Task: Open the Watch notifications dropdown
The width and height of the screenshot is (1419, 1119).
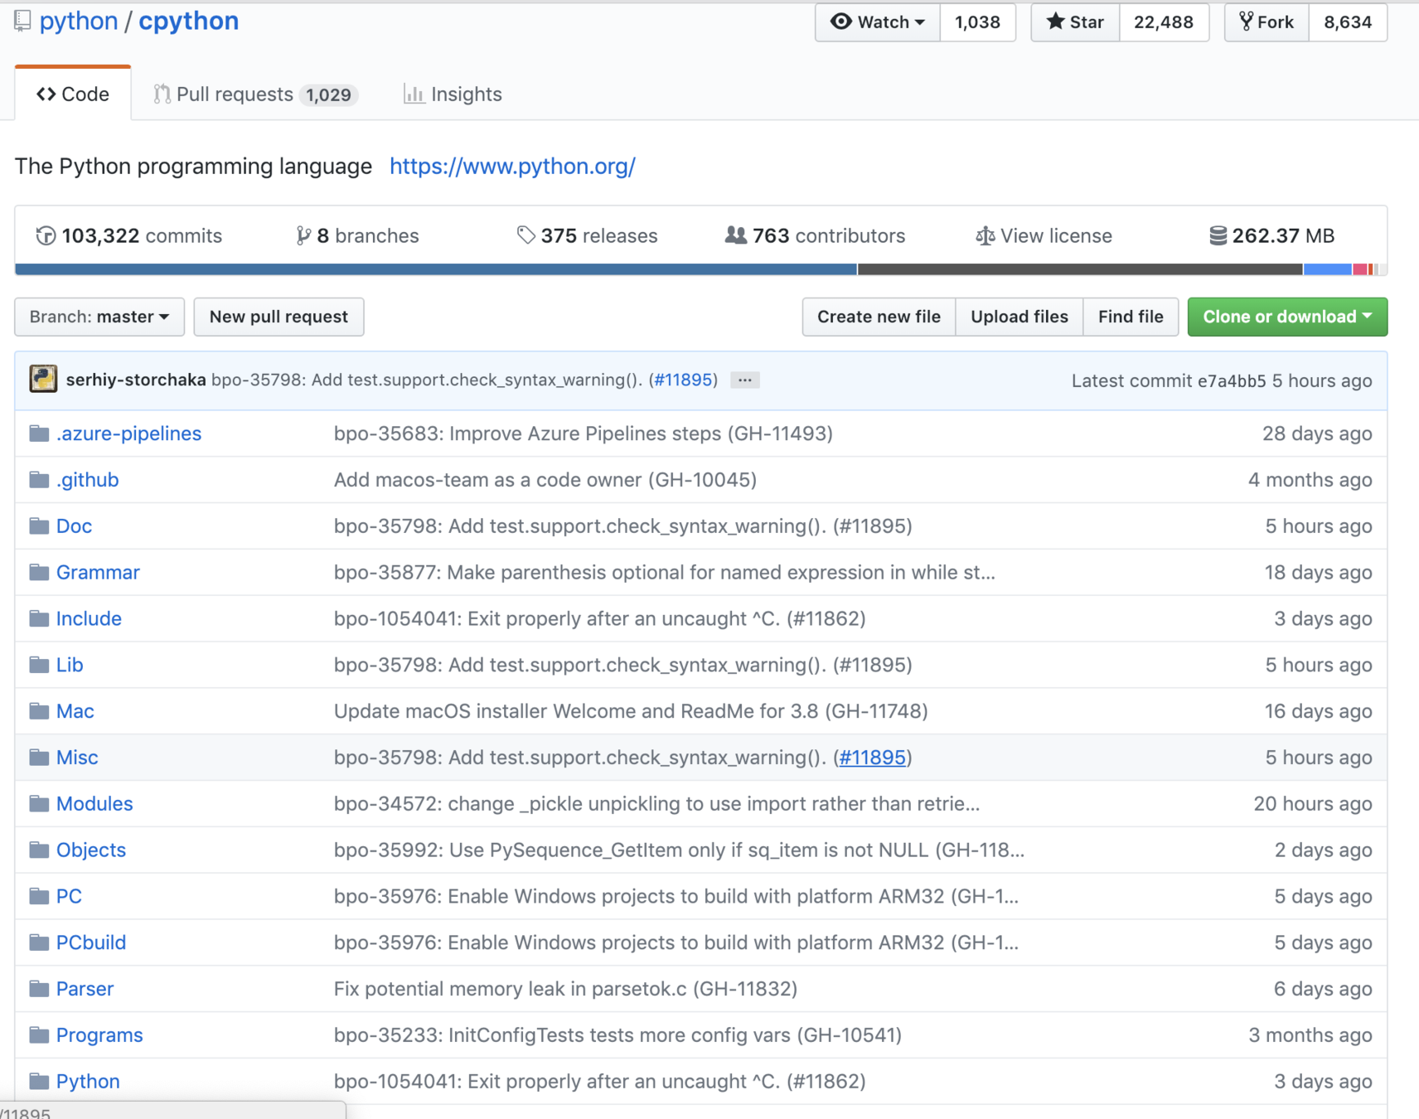Action: pos(877,22)
